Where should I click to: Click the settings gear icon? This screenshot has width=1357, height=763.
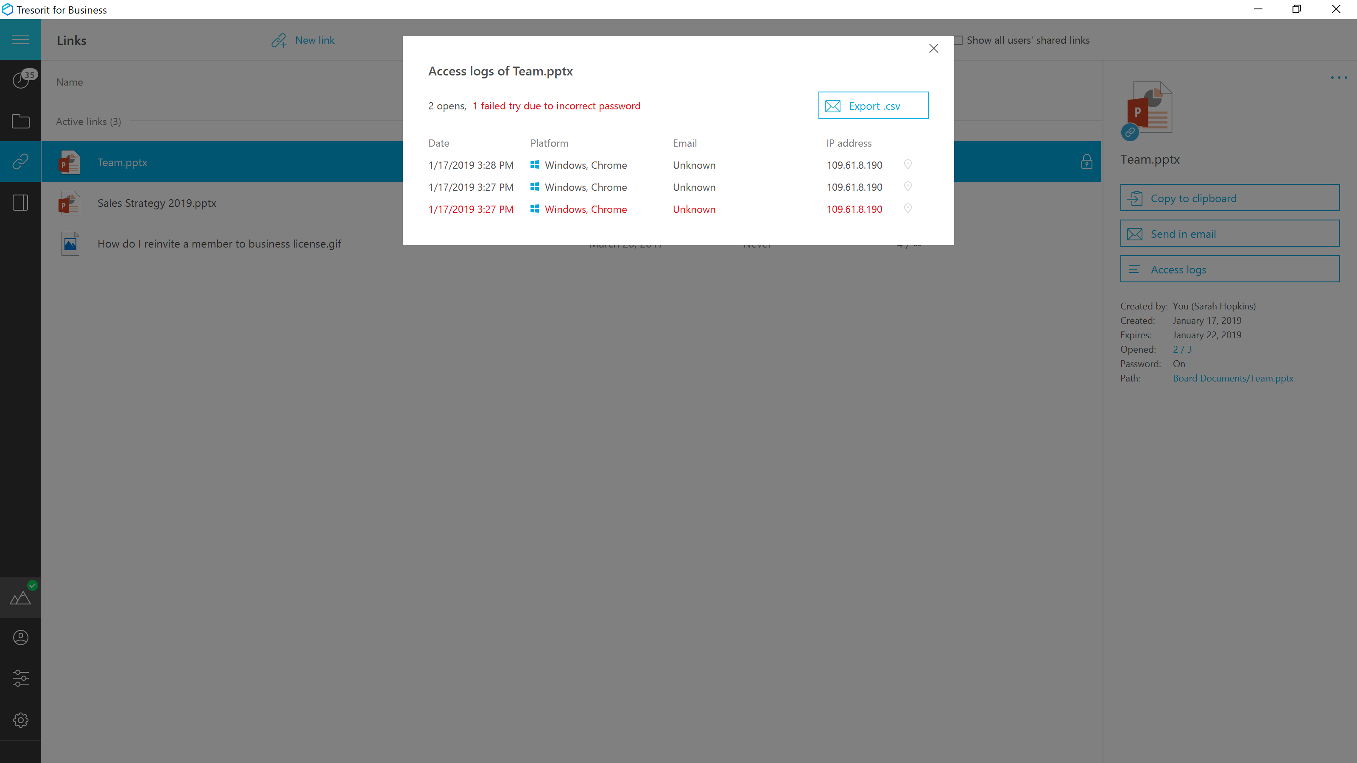tap(20, 720)
